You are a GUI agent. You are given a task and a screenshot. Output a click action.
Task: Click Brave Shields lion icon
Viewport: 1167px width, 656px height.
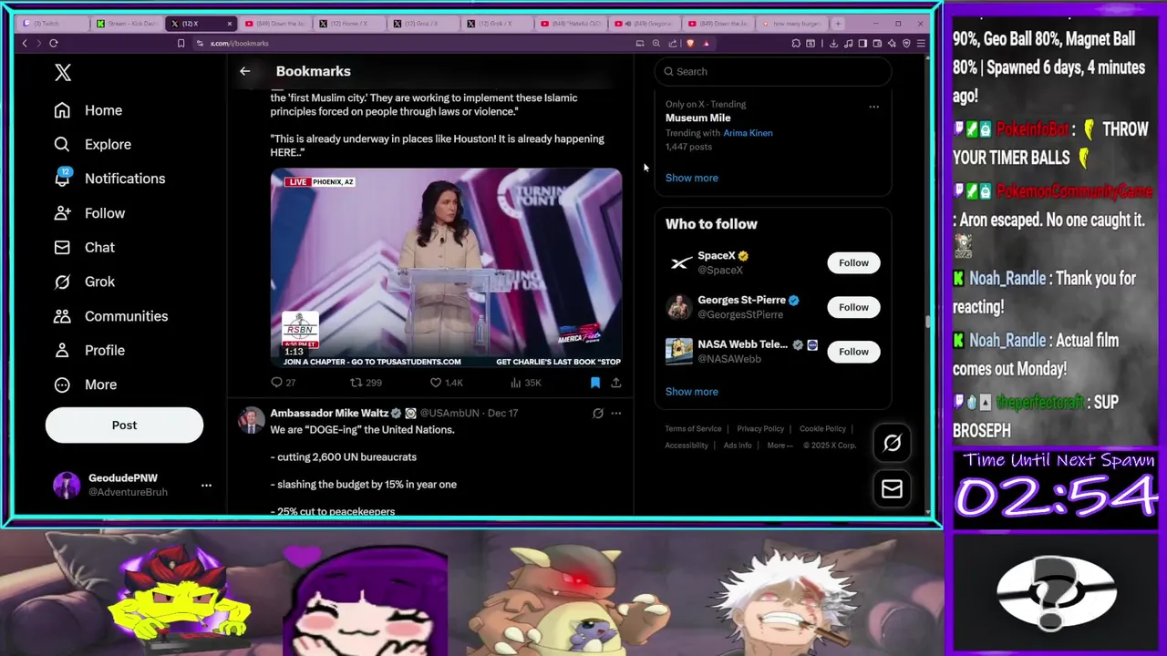pos(690,43)
